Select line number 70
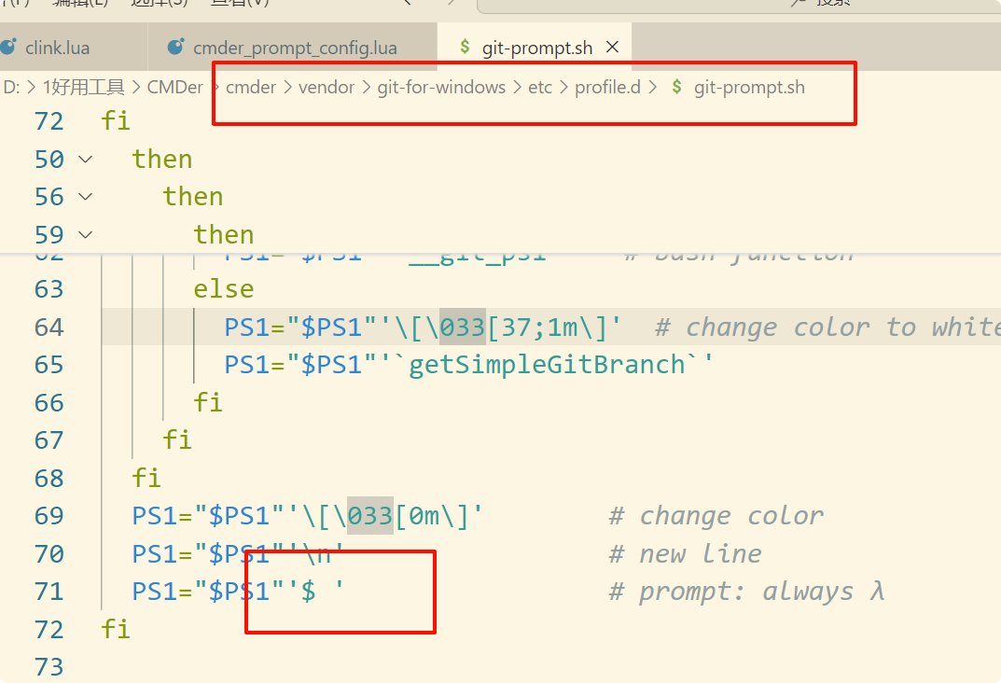The height and width of the screenshot is (683, 1001). pyautogui.click(x=49, y=554)
